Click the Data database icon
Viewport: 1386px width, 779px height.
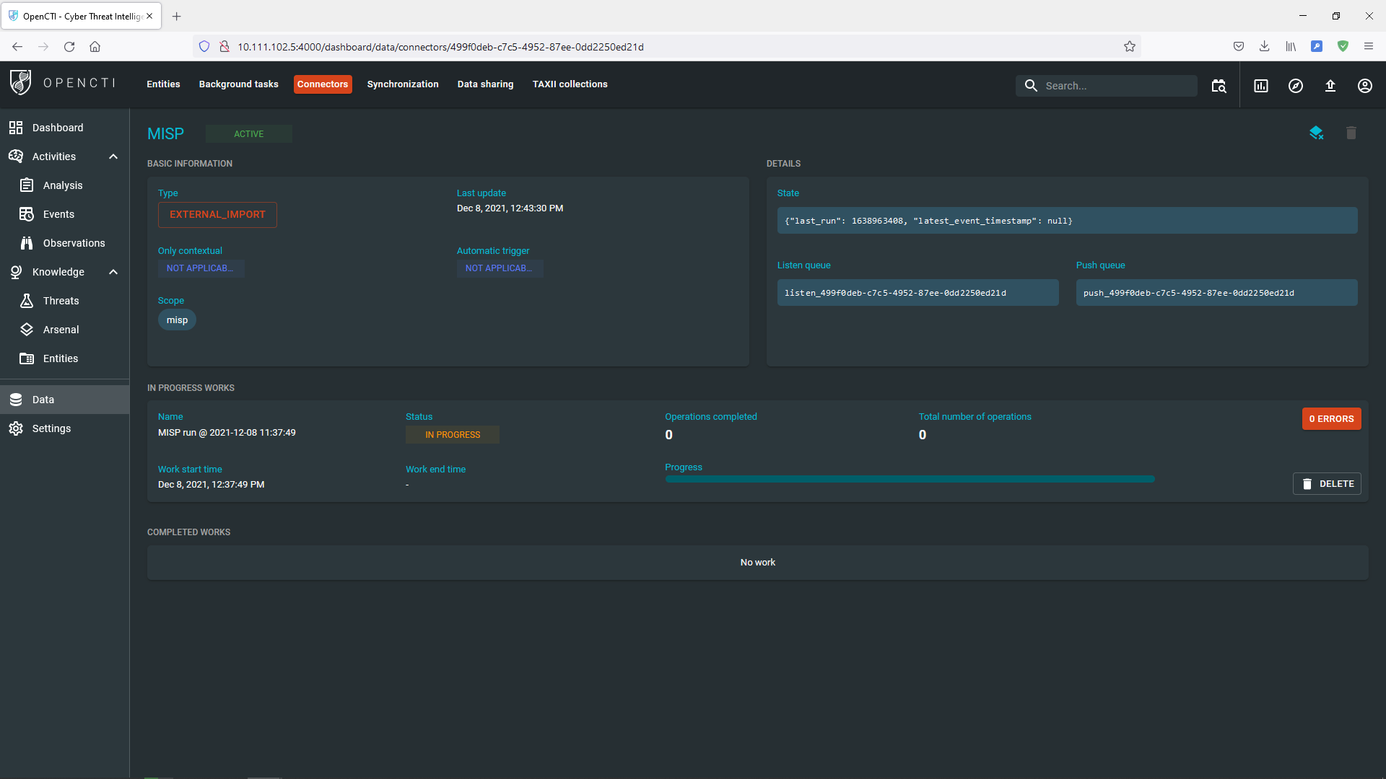coord(16,400)
